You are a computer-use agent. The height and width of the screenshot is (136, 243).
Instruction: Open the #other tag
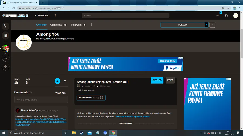(x=146, y=117)
